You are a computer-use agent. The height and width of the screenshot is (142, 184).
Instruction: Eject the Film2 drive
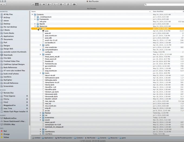point(27,102)
